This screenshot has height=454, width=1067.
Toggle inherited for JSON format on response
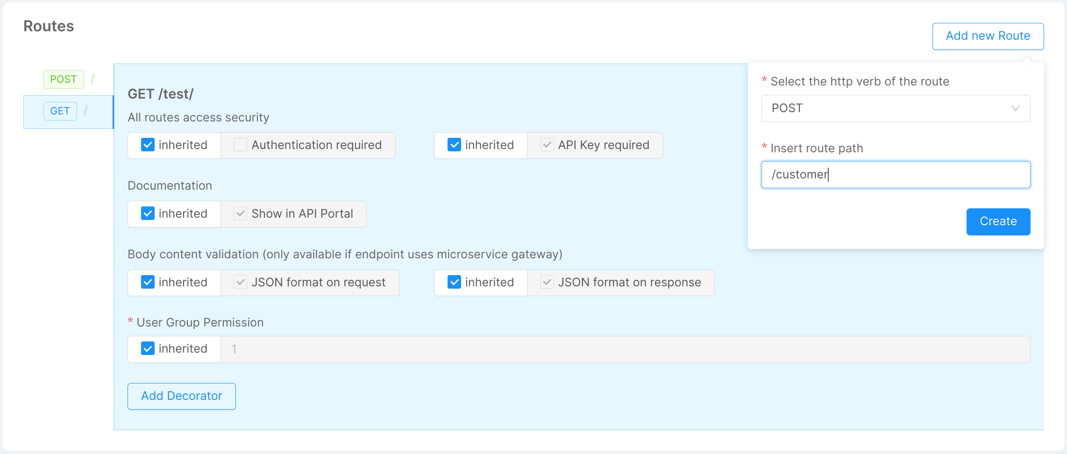[x=454, y=283]
